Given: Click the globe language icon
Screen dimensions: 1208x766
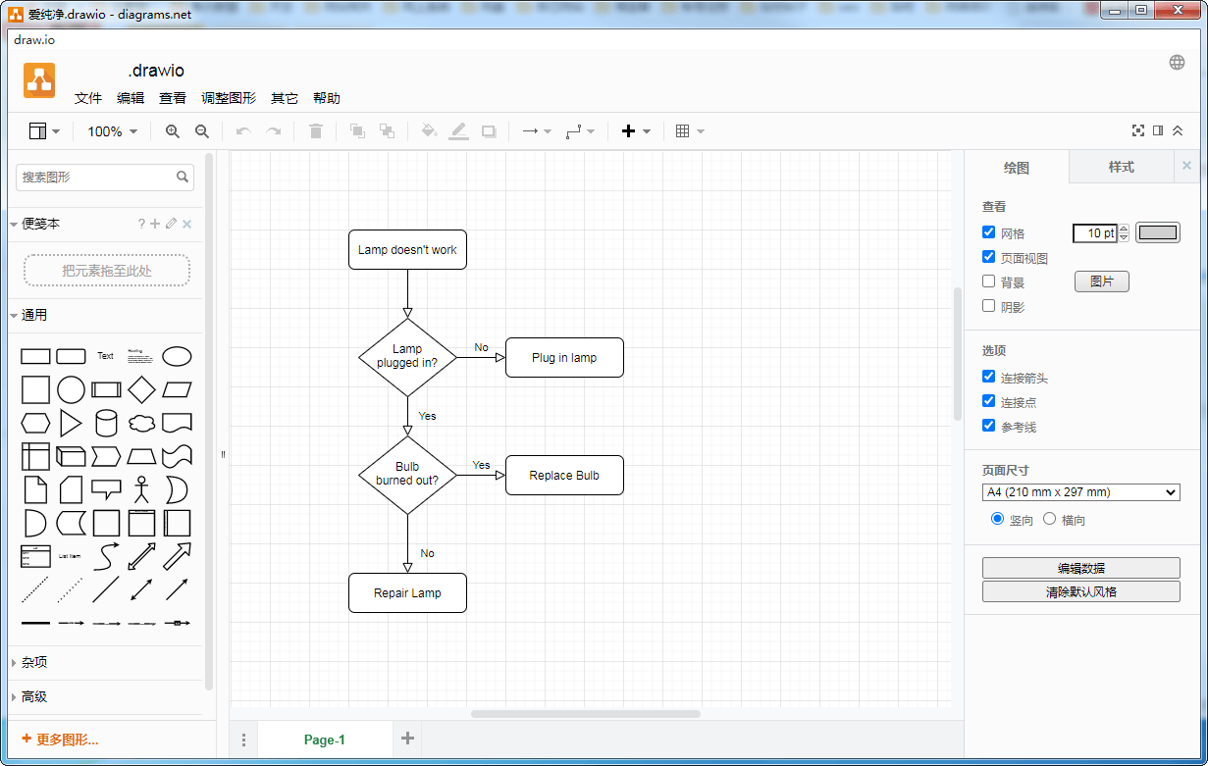Looking at the screenshot, I should click(x=1177, y=63).
